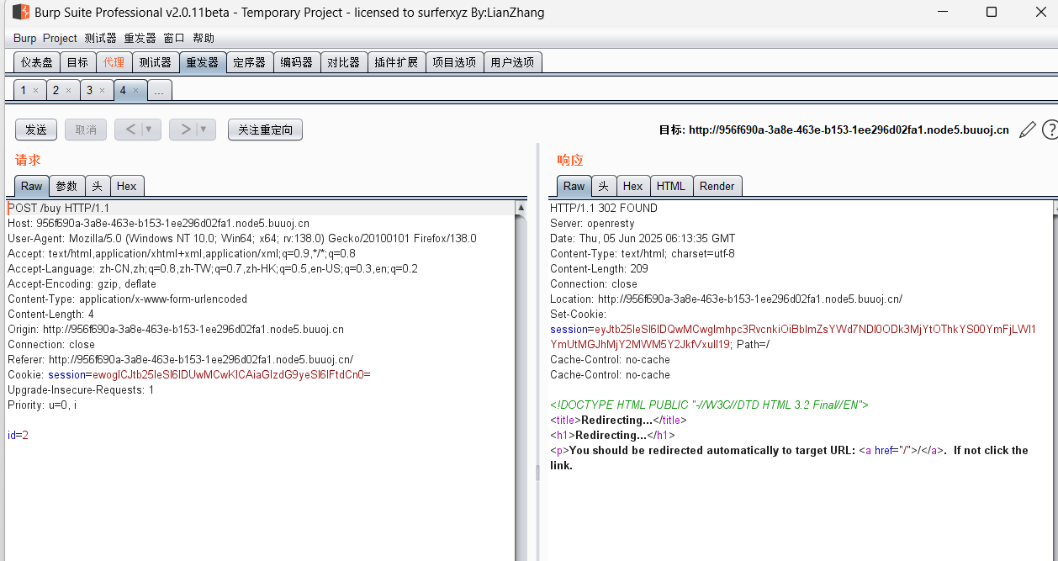Open the 测试器 menu
This screenshot has width=1058, height=561.
click(x=101, y=39)
